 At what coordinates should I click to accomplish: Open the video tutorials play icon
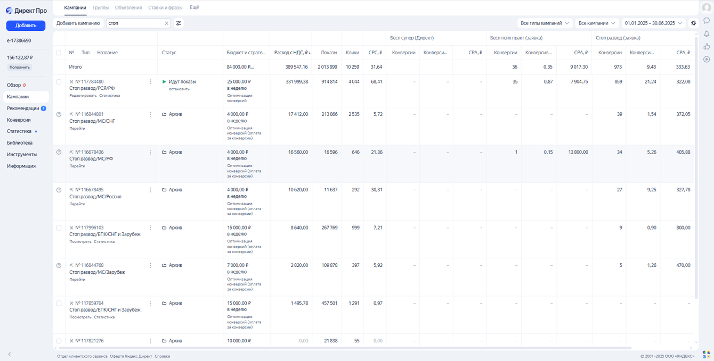[707, 60]
